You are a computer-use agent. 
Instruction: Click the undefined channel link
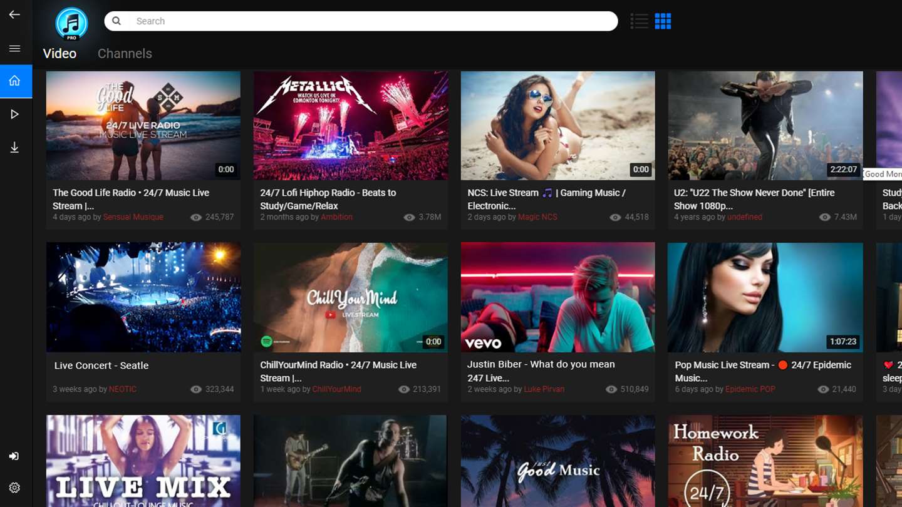[745, 217]
